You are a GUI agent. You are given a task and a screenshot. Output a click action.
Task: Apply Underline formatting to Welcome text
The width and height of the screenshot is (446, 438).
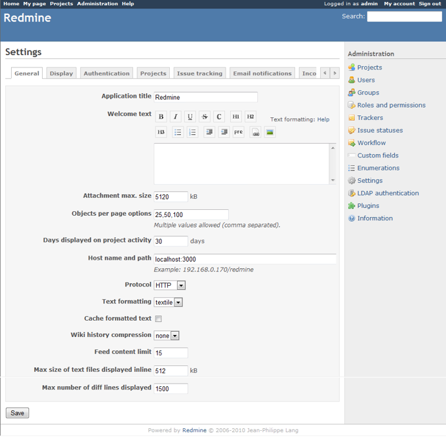190,117
